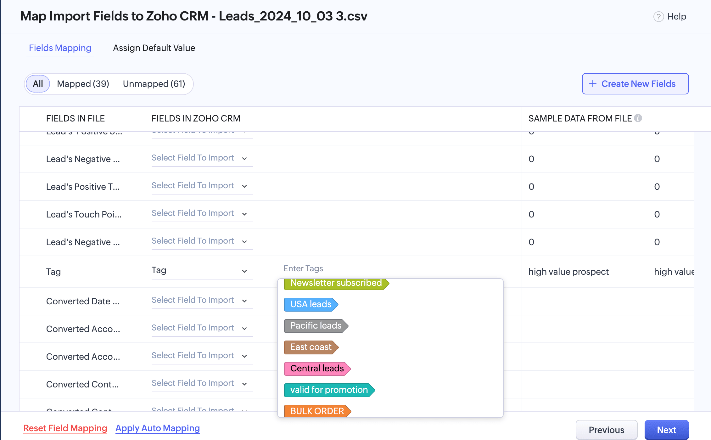Open the Tag field mapping dropdown
Screen dimensions: 711x440
[x=202, y=271]
